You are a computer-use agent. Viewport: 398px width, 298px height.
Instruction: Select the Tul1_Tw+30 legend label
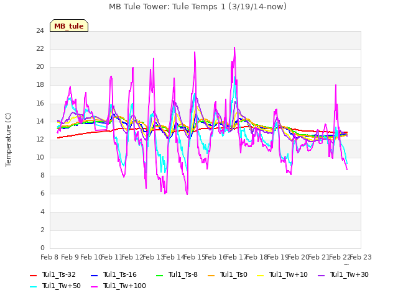pyautogui.click(x=349, y=274)
